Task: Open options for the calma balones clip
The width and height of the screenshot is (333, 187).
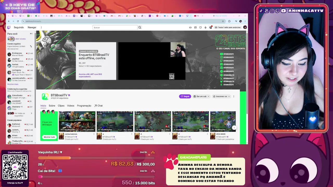Action: point(94,134)
